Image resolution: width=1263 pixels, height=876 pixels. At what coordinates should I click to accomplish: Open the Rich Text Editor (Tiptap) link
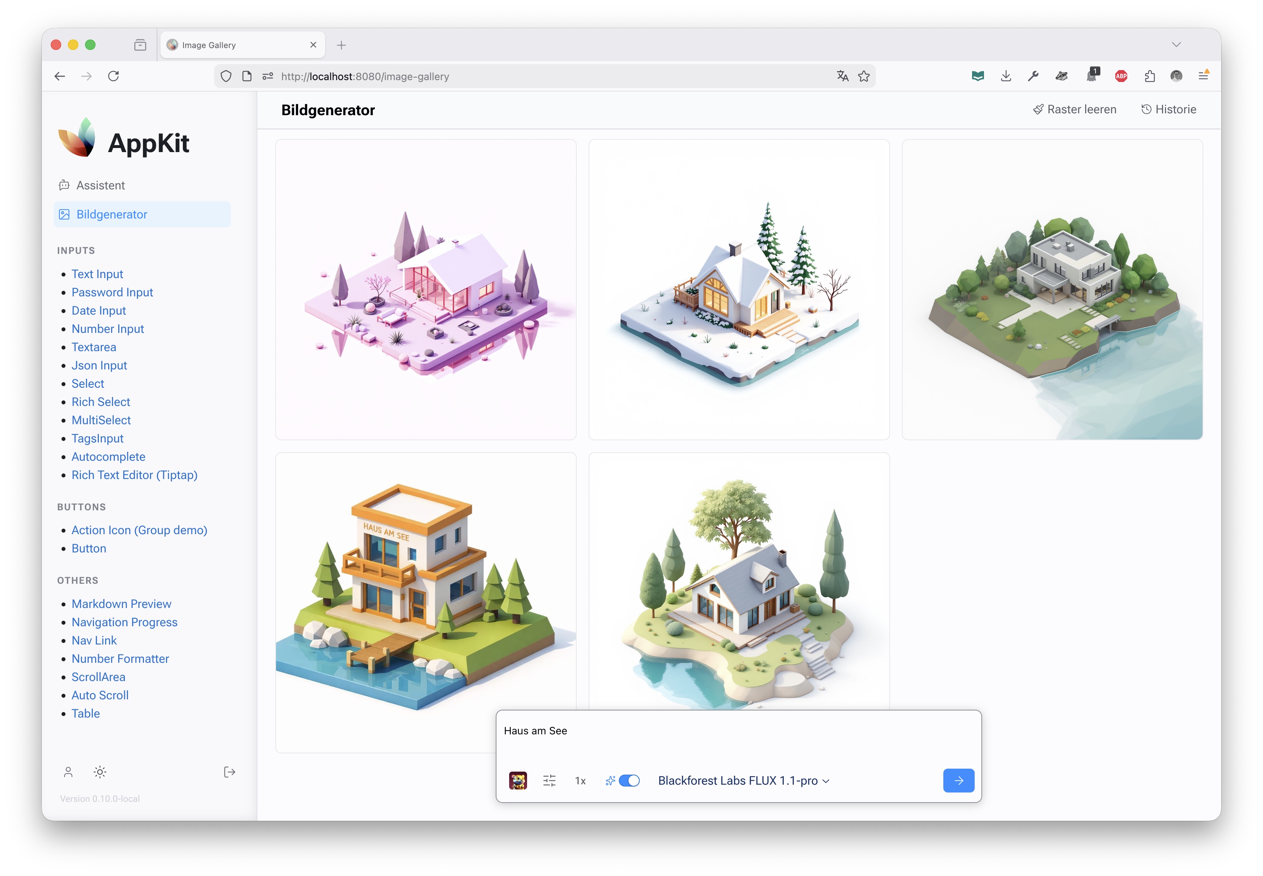point(134,475)
